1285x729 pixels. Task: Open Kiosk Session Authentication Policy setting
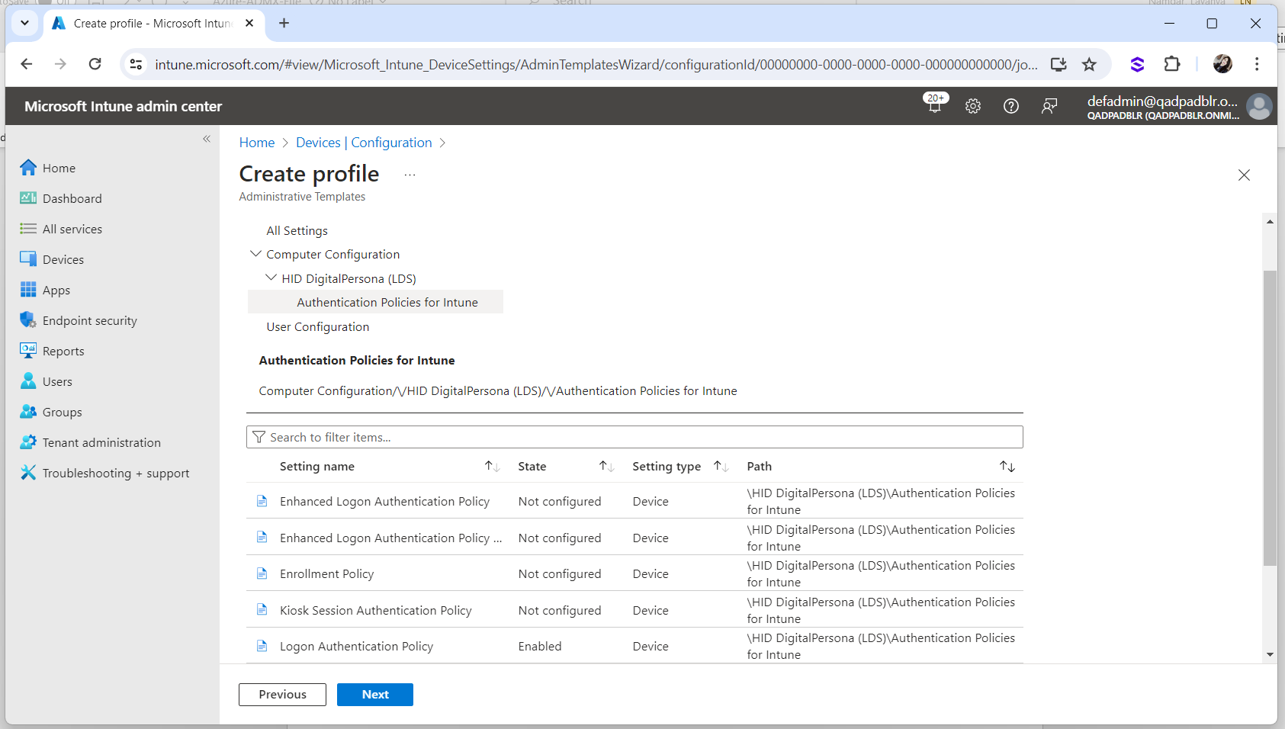pyautogui.click(x=375, y=610)
